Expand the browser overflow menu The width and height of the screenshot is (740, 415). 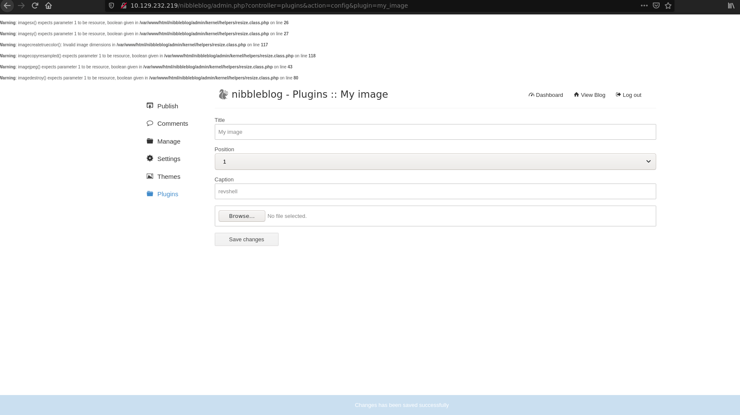(644, 6)
